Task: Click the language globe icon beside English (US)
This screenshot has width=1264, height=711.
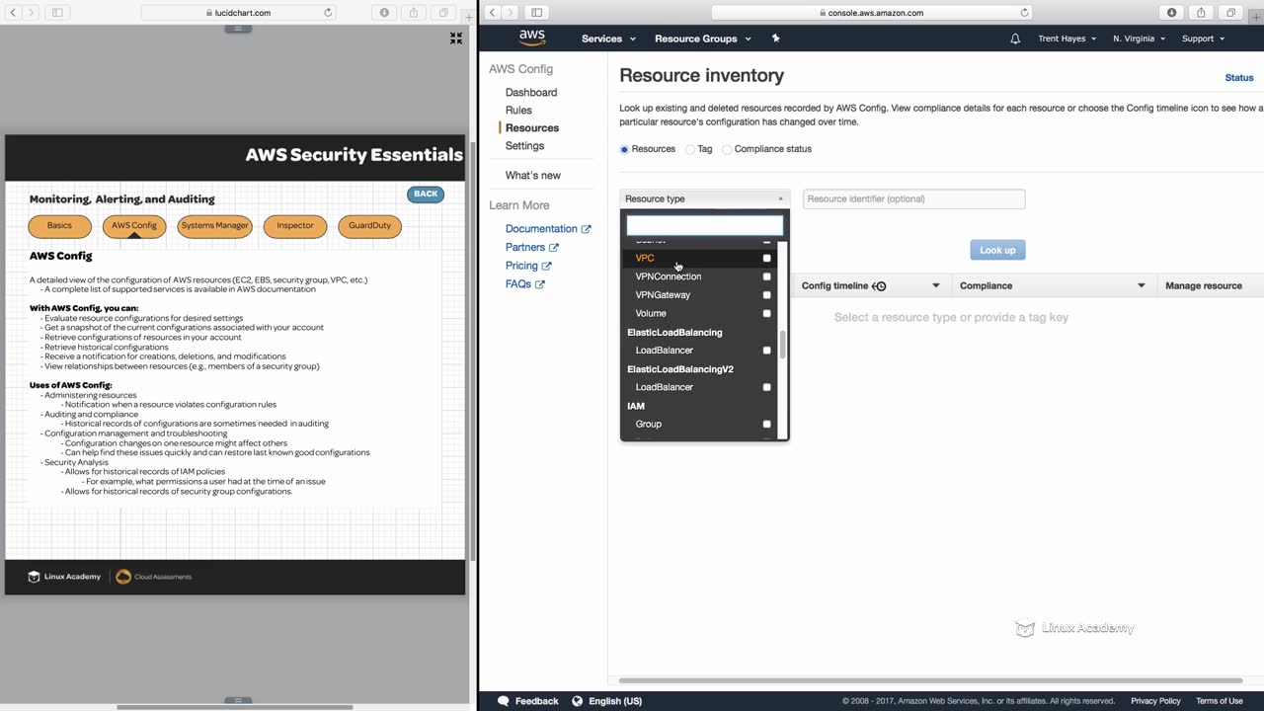Action: [577, 701]
